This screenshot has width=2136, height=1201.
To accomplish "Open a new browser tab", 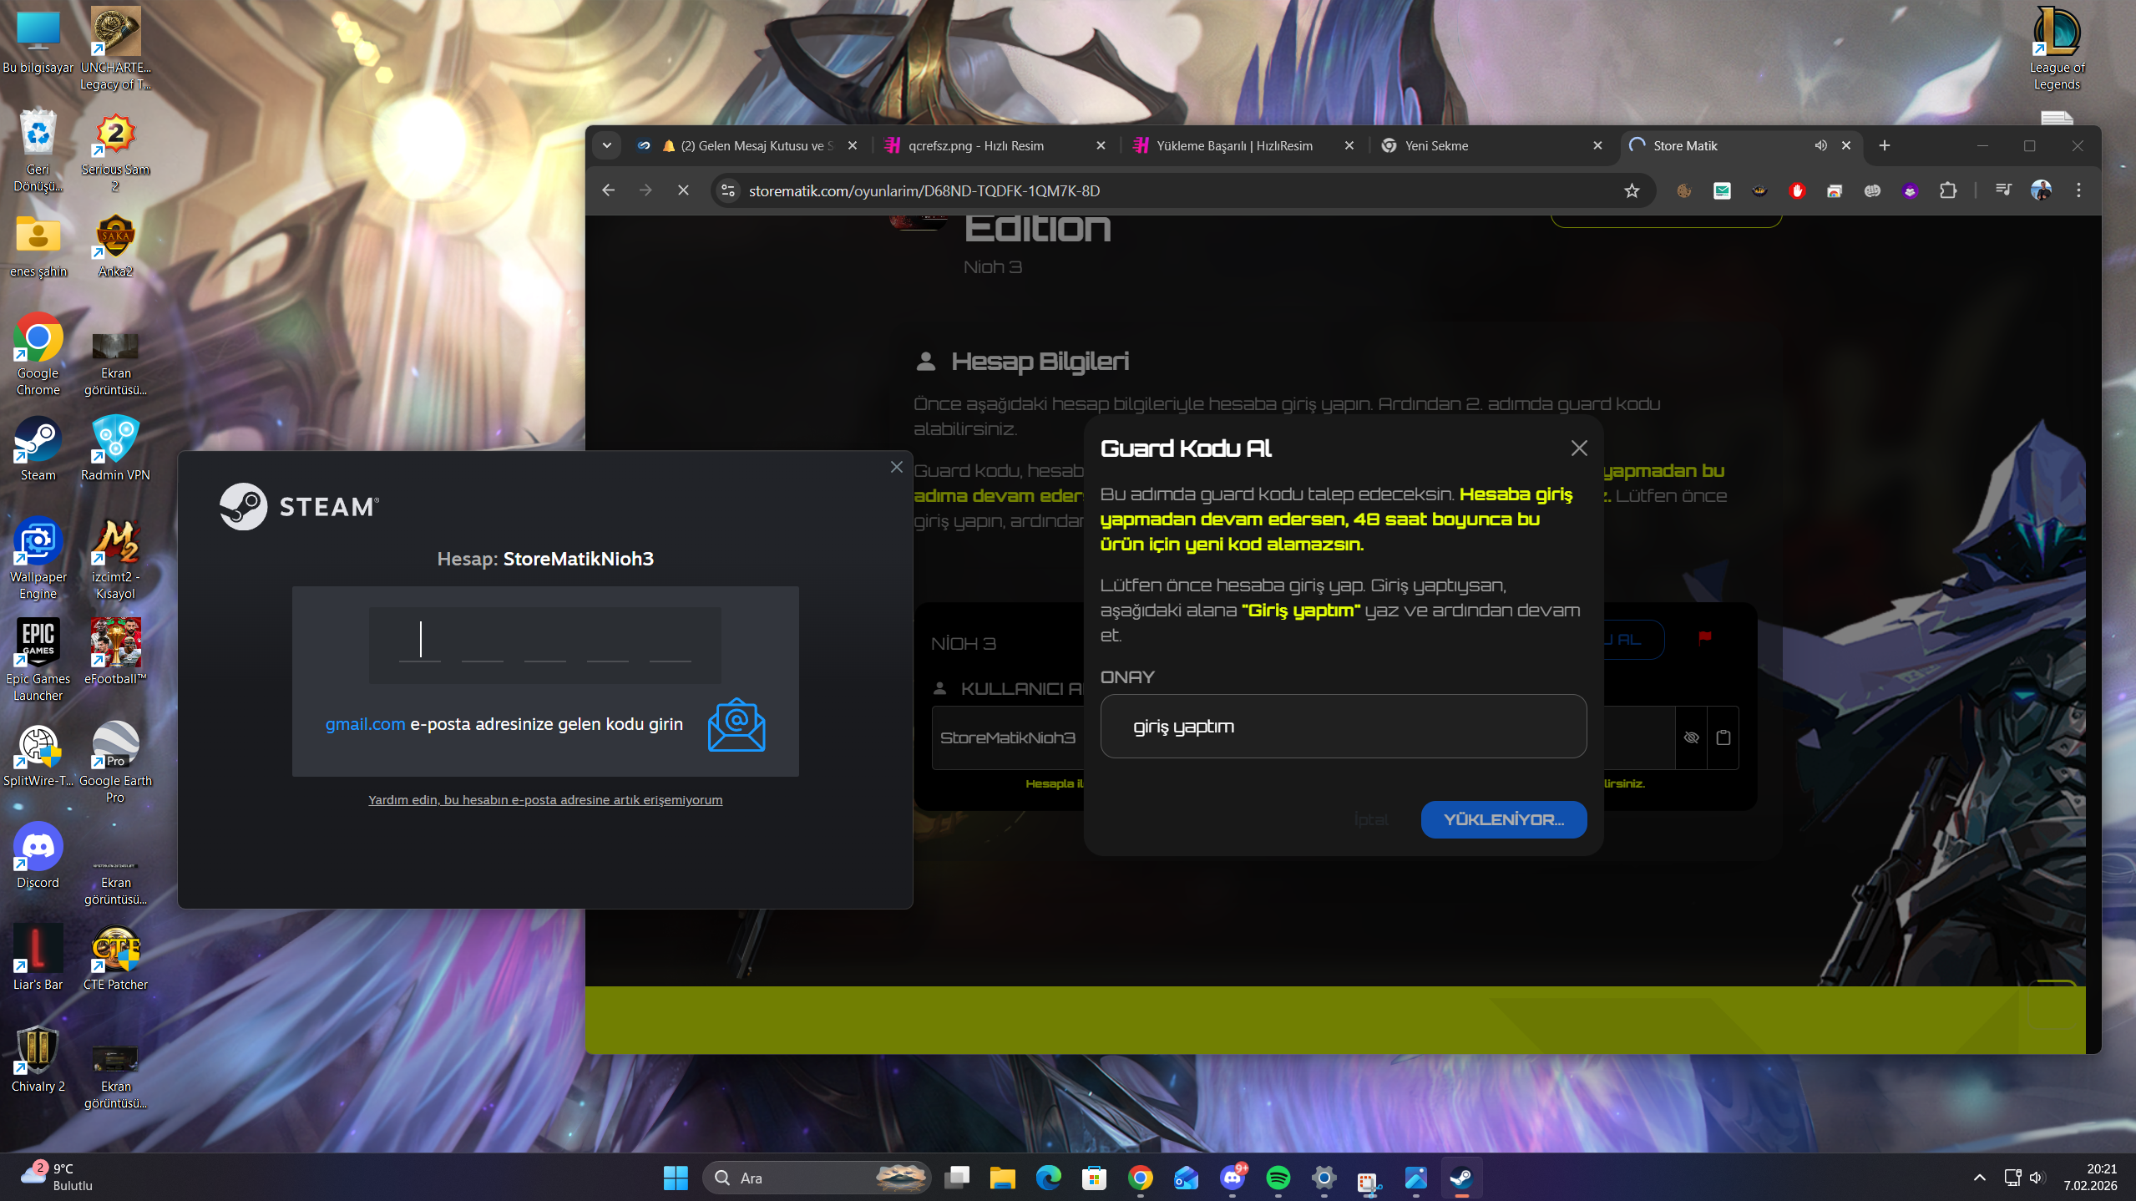I will pos(1885,145).
